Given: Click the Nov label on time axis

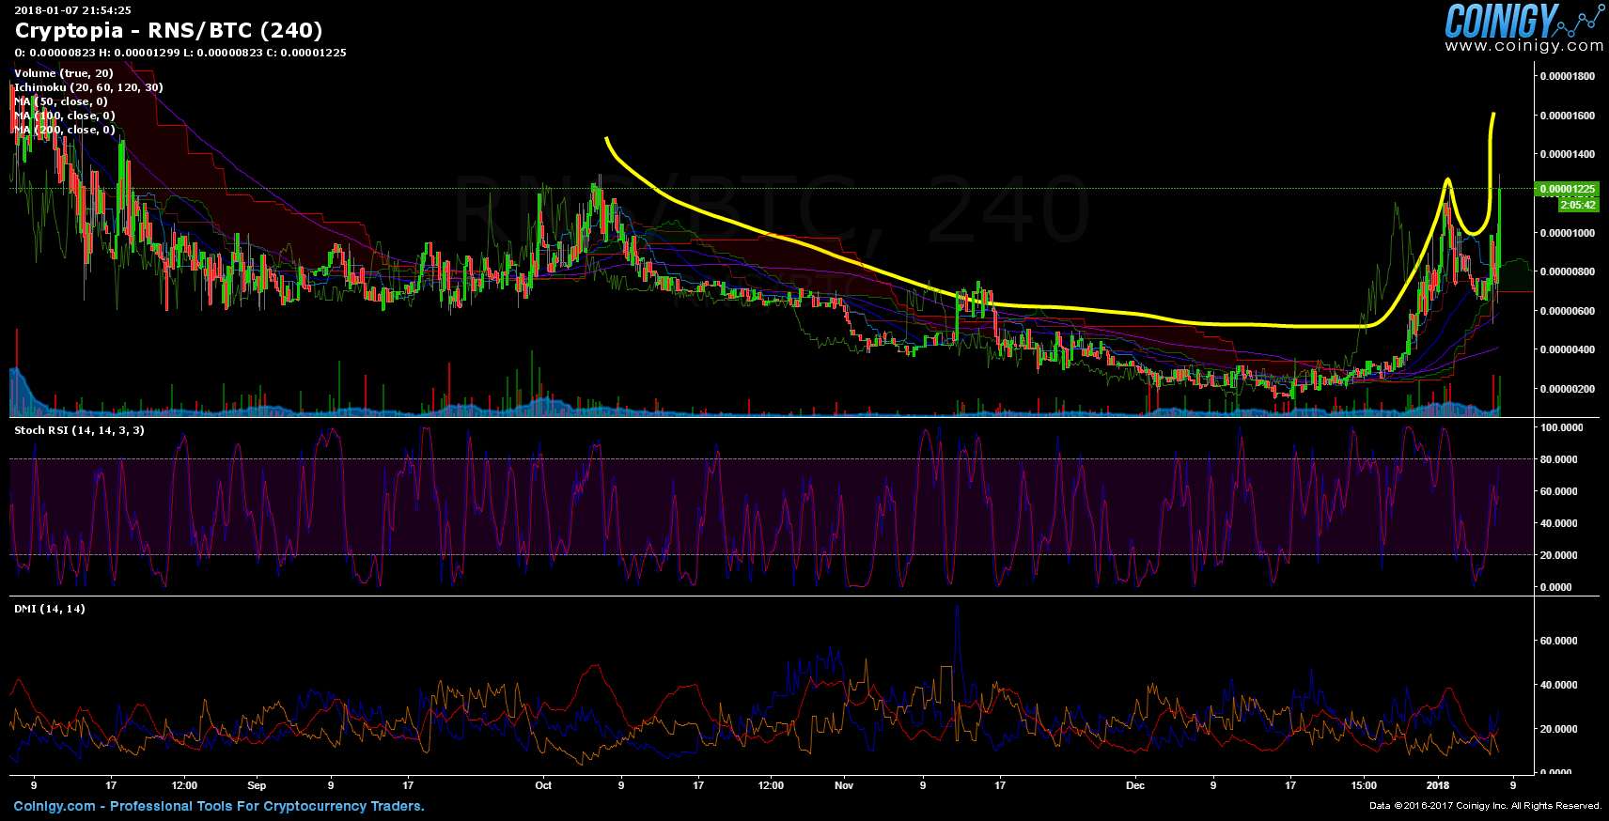Looking at the screenshot, I should tap(844, 785).
